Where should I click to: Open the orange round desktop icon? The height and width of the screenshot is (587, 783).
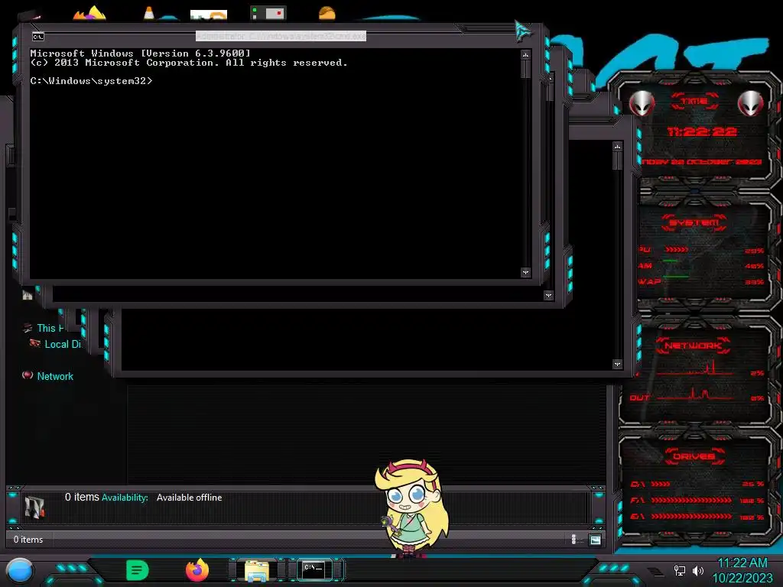pyautogui.click(x=327, y=13)
